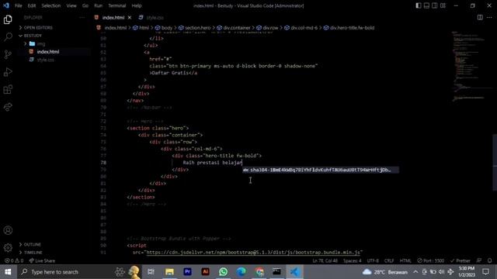Select index.html in the file tree
Screen dimensions: 497x279
[48, 52]
